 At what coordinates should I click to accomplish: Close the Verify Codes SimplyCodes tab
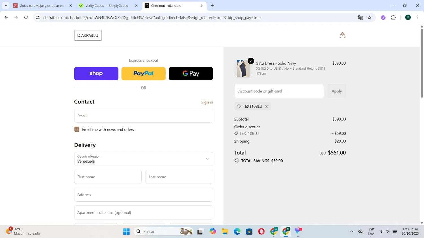(136, 6)
